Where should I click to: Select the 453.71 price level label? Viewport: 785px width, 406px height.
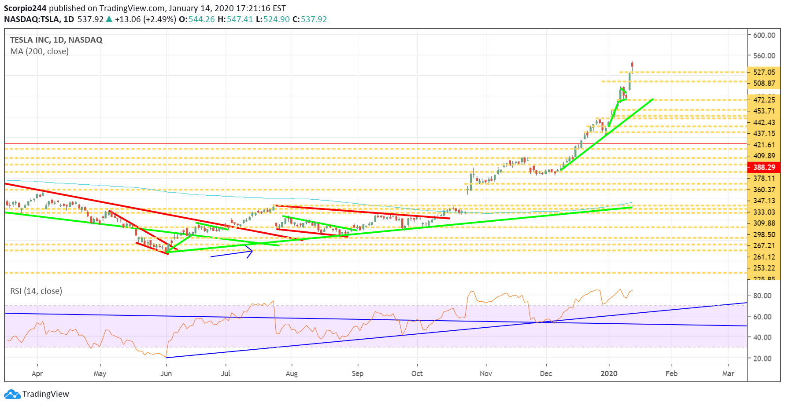pos(764,111)
